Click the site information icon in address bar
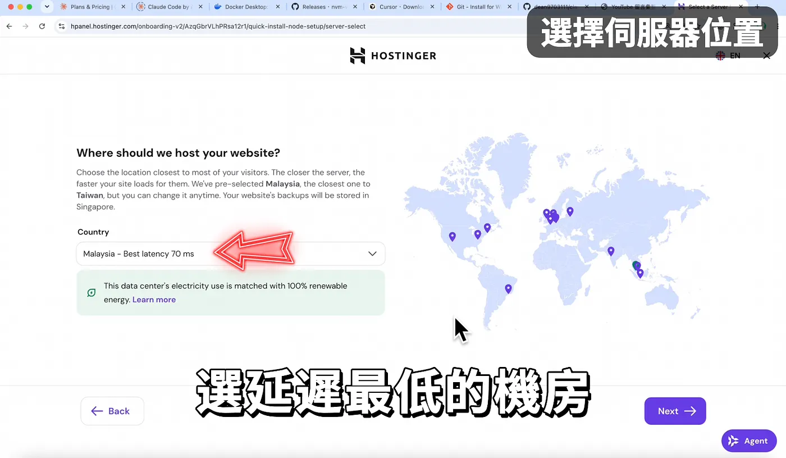 tap(62, 26)
